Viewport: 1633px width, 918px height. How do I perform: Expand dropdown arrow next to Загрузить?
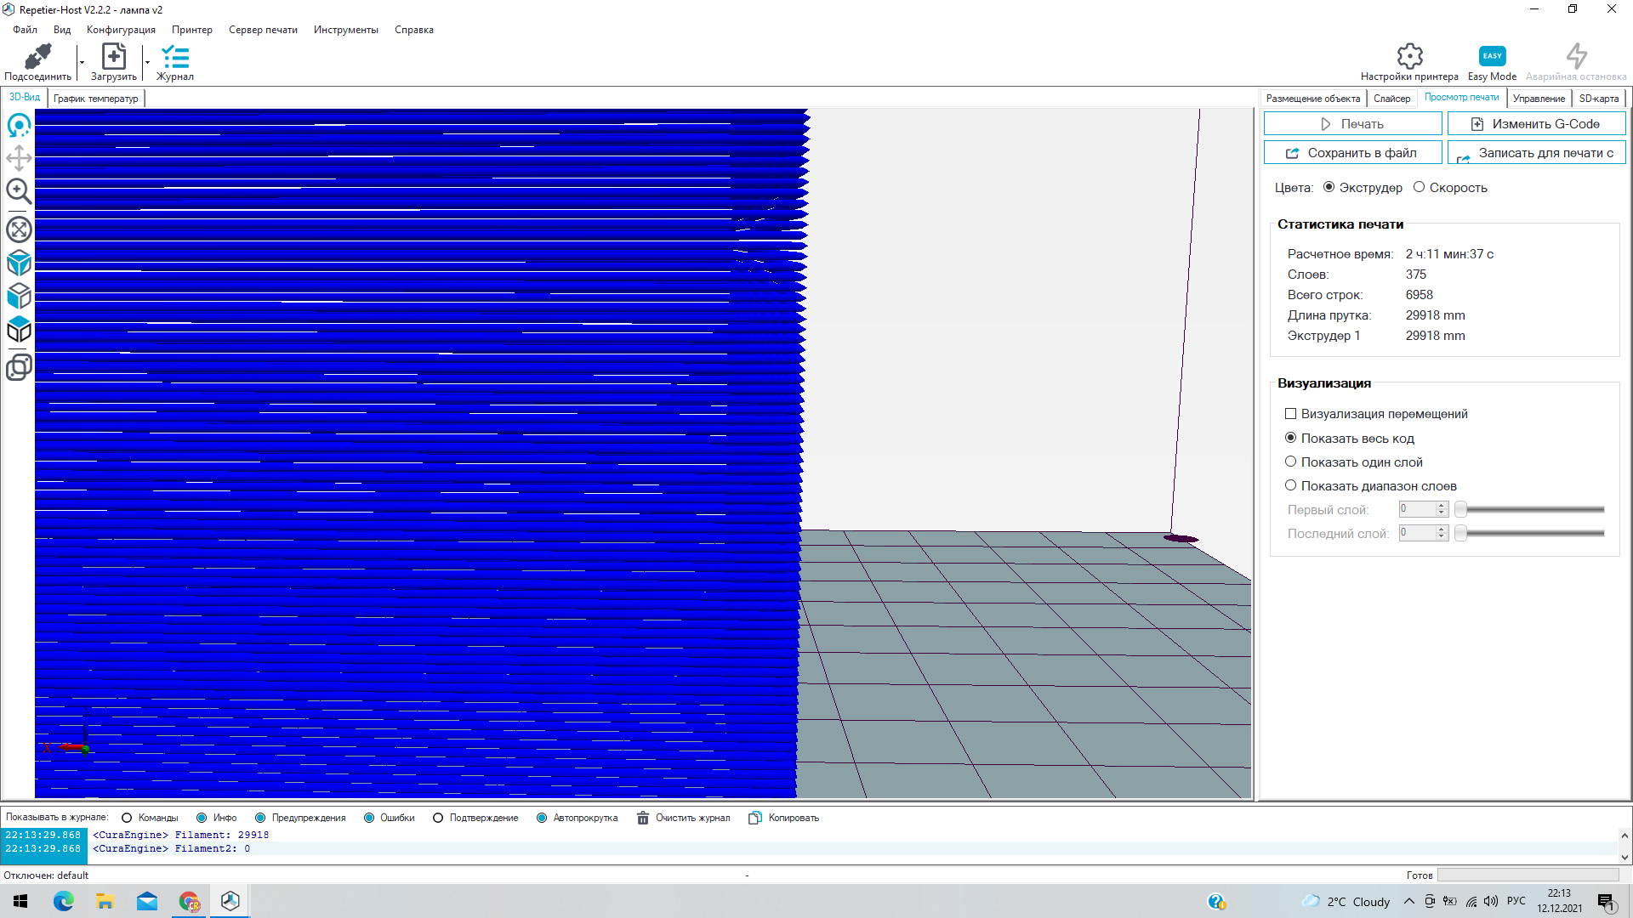[x=147, y=63]
